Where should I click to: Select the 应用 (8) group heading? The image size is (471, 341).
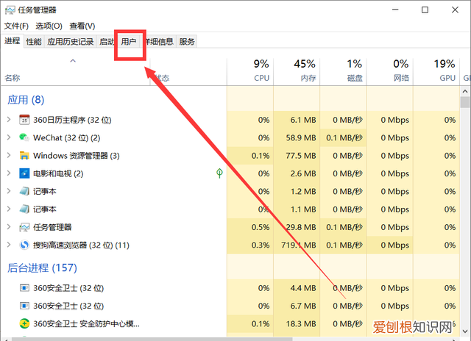26,100
